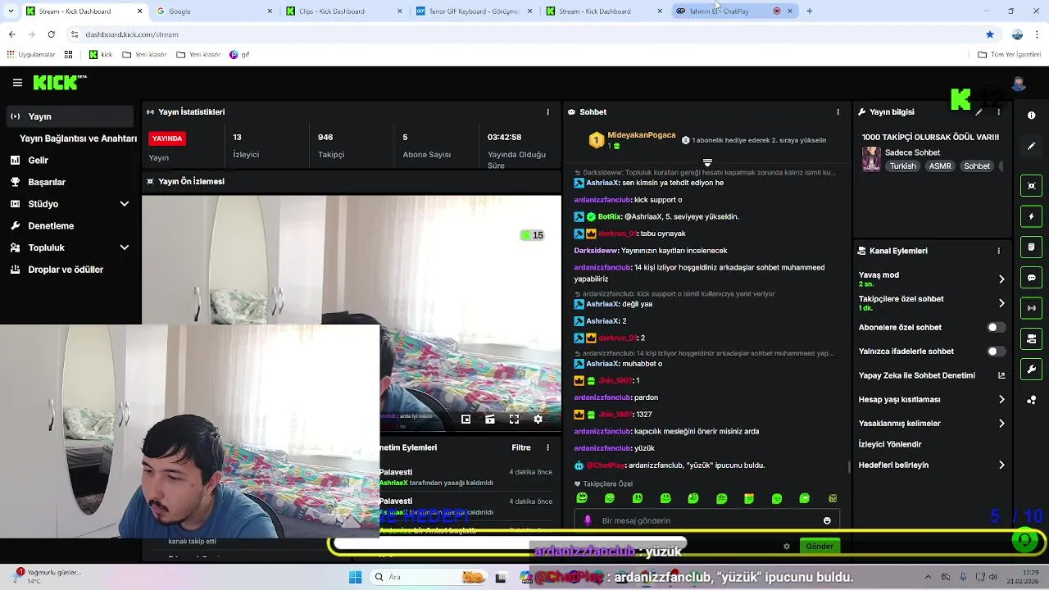The width and height of the screenshot is (1049, 590).
Task: Open Yasaklanmış kelimeler settings
Action: click(932, 424)
